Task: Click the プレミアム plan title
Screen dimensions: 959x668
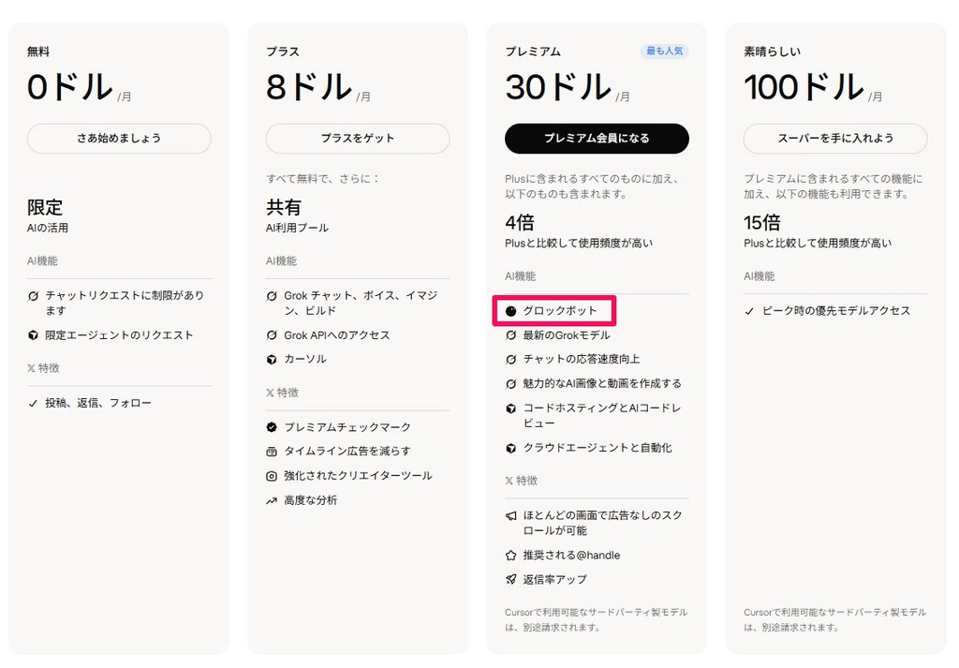Action: tap(533, 52)
